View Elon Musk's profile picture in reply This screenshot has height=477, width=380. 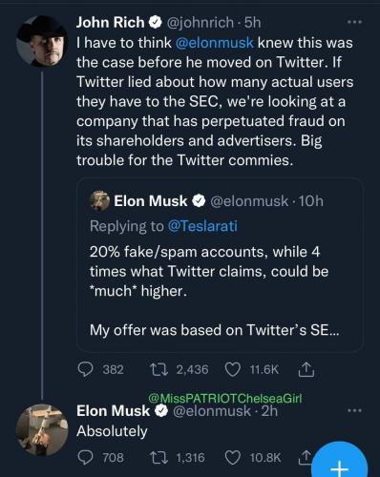click(42, 430)
